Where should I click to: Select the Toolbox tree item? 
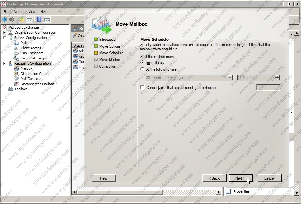(x=21, y=89)
